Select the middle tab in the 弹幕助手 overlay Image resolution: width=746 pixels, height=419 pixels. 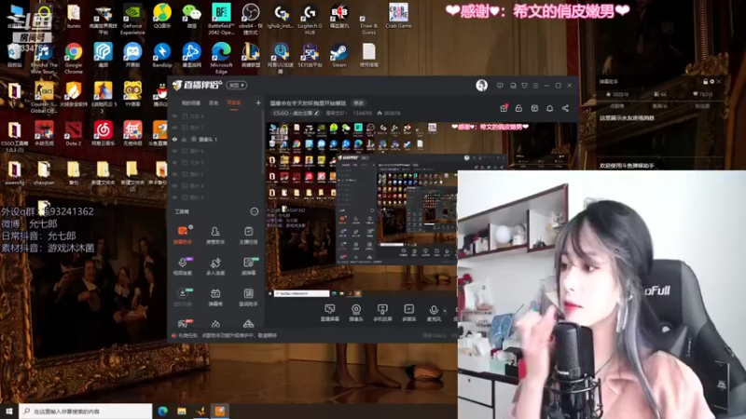[x=659, y=106]
